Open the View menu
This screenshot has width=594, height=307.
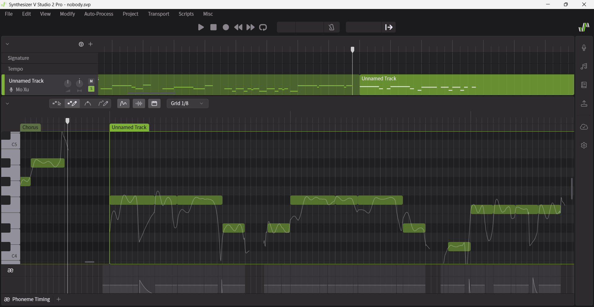point(45,14)
